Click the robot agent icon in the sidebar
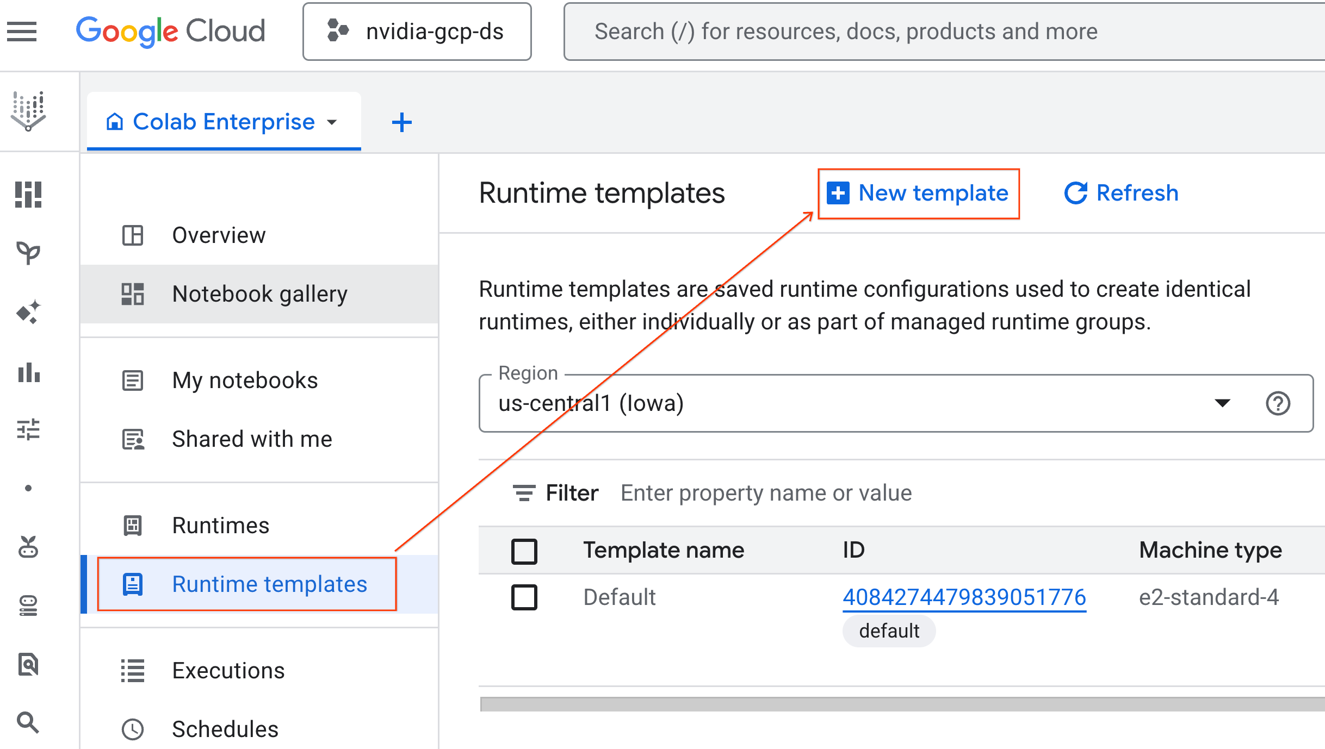 [x=28, y=547]
